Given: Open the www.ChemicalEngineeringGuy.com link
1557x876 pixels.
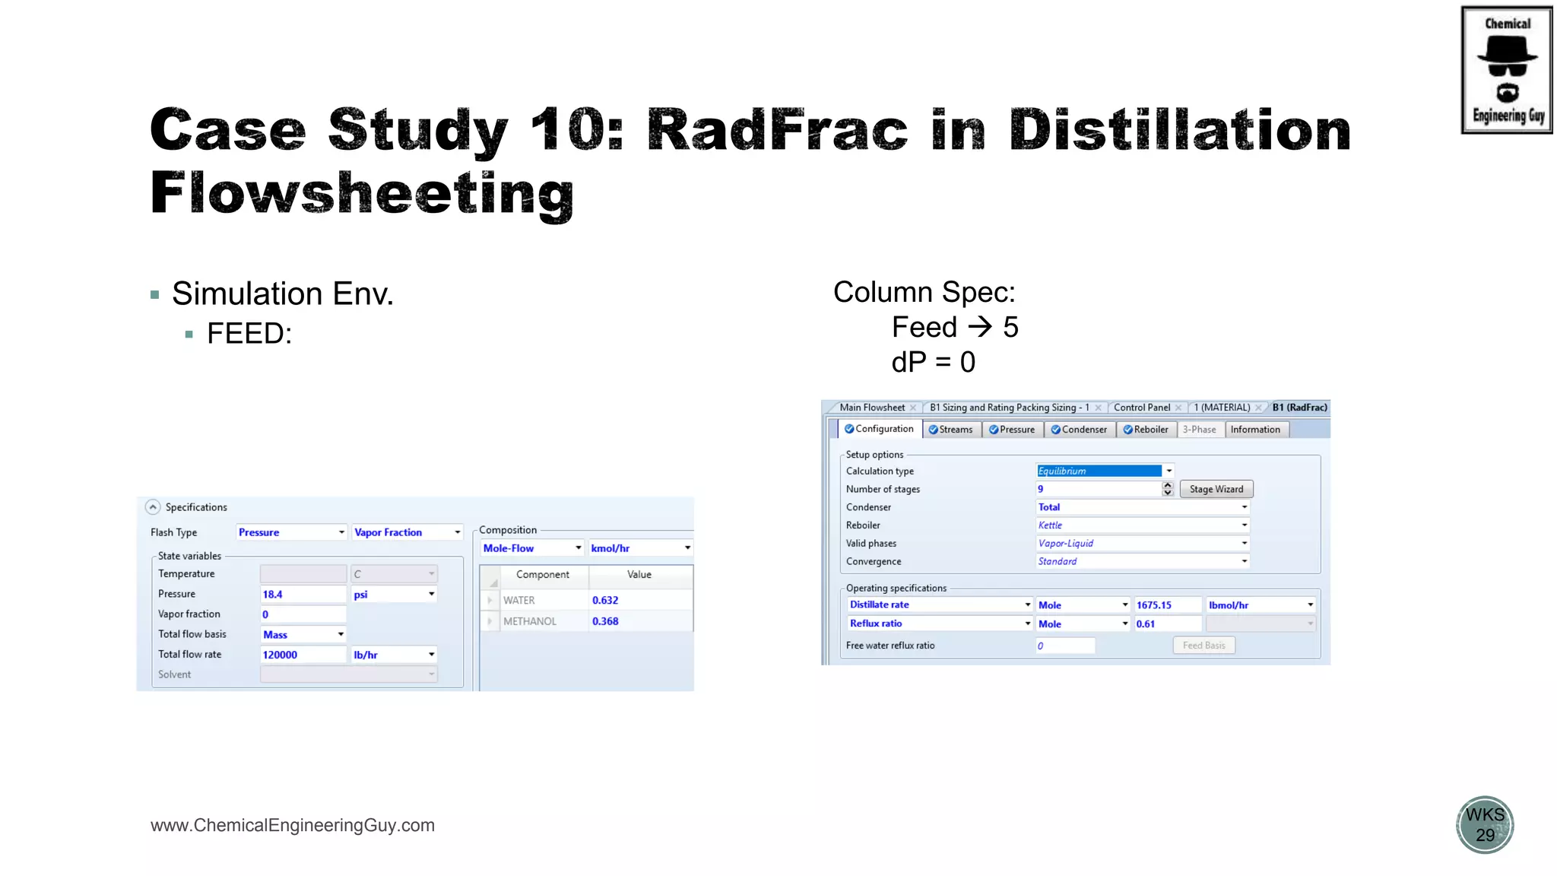Looking at the screenshot, I should [x=293, y=825].
